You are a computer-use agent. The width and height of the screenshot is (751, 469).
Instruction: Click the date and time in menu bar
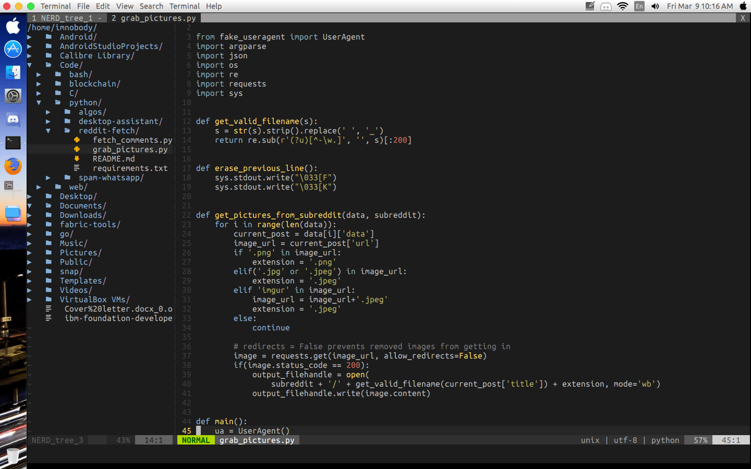pos(700,6)
